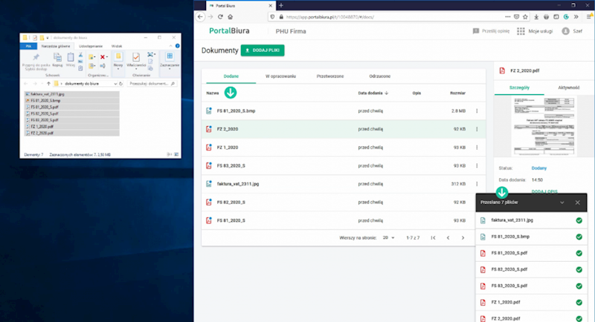Screen dimensions: 595x322
Task: Open Udostępnianie ribbon tab in File Explorer
Action: point(91,46)
